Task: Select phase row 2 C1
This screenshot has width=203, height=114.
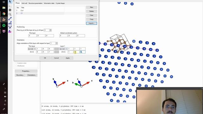Action: (50, 13)
